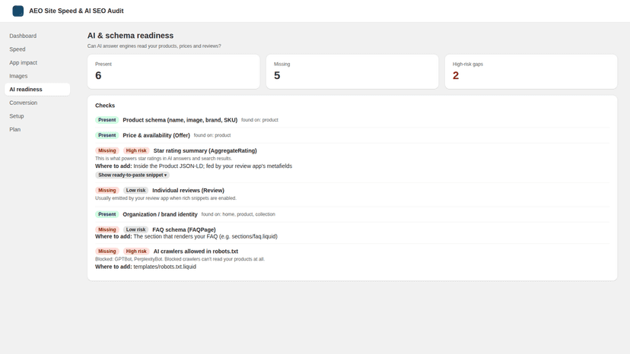Click the Missing badge on Individual reviews
Screen dimensions: 630x354
(x=107, y=190)
